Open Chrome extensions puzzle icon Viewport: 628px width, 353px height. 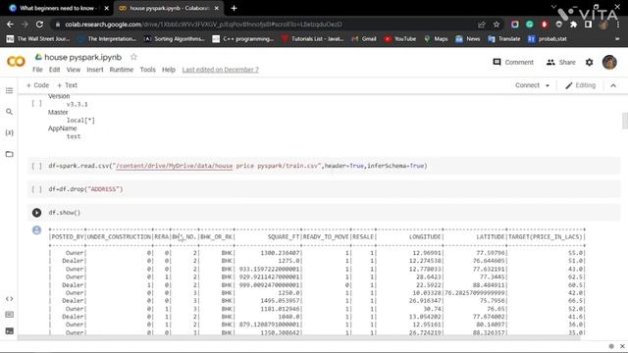click(573, 25)
